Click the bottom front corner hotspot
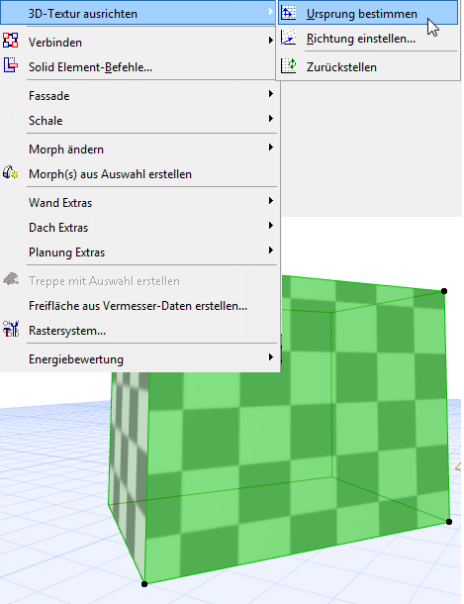Viewport: 464px width, 604px height. click(x=144, y=584)
